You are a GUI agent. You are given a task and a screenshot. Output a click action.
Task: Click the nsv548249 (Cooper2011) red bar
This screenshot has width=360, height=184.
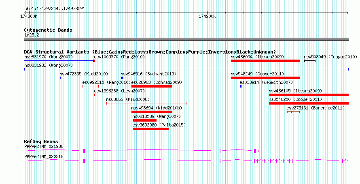point(265,78)
